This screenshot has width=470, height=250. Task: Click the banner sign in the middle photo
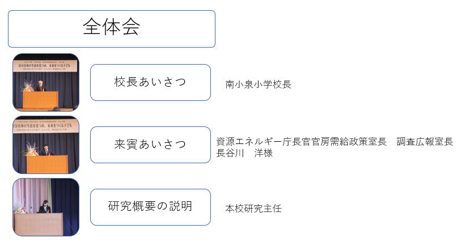(x=45, y=126)
